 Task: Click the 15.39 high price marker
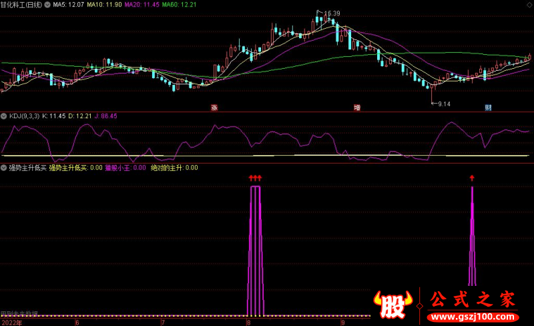pos(330,13)
